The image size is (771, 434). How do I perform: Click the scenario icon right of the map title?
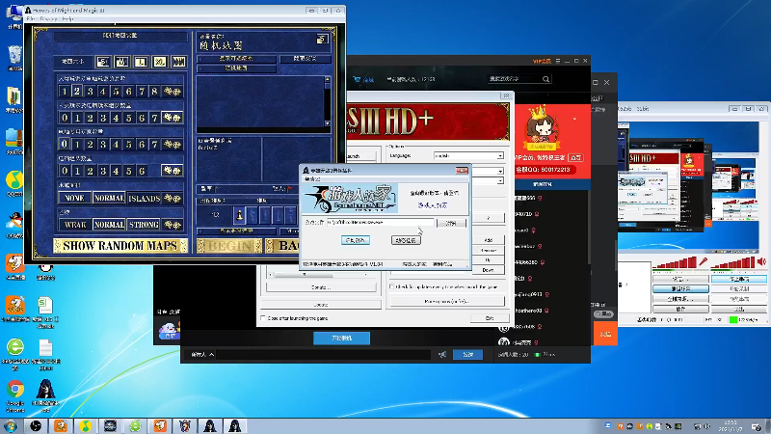click(x=322, y=39)
